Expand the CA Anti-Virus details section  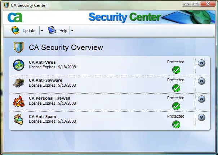(201, 63)
